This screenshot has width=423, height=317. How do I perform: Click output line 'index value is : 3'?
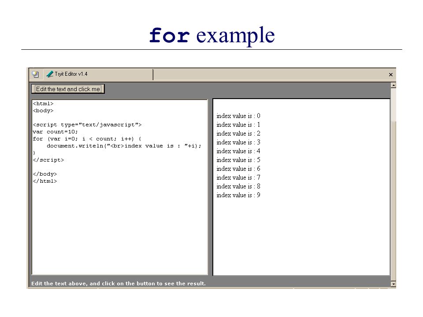tap(238, 142)
